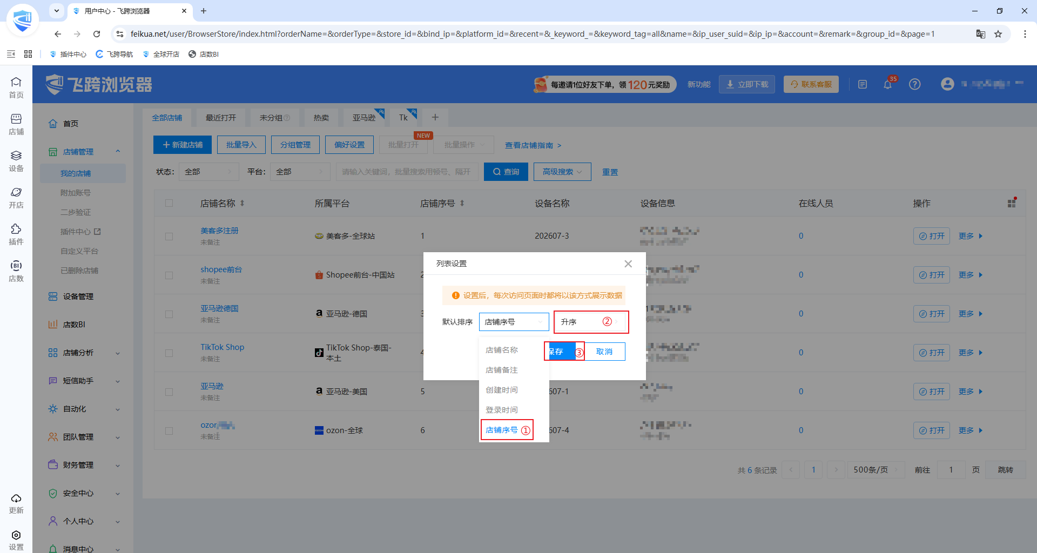Reload the page with browser refresh icon

click(x=97, y=34)
